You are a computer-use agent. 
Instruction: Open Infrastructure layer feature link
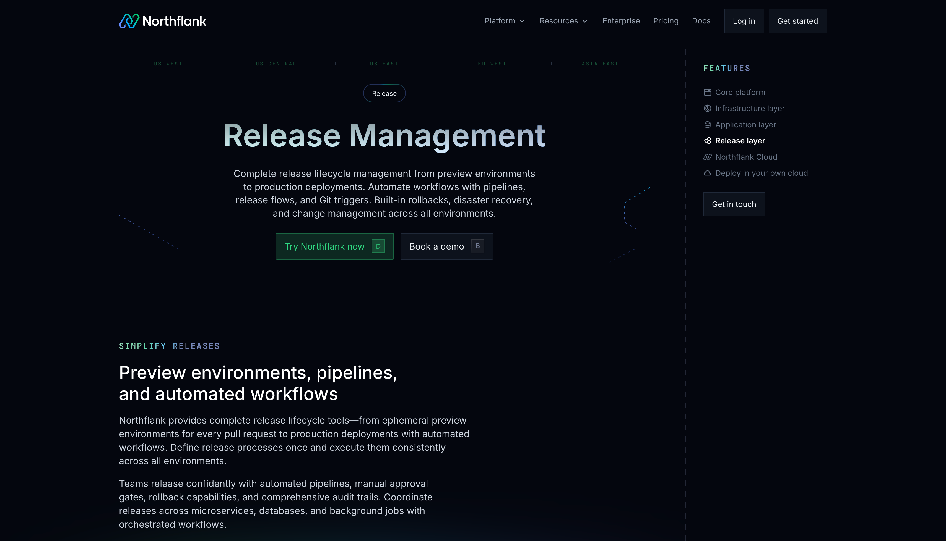coord(744,109)
